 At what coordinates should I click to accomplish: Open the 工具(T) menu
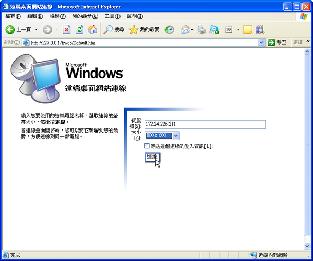[113, 16]
